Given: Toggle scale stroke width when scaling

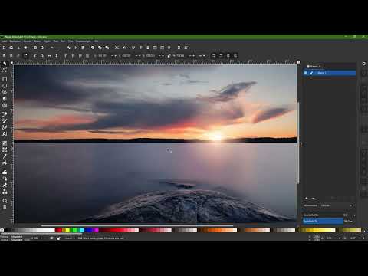Looking at the screenshot, I should (x=214, y=55).
